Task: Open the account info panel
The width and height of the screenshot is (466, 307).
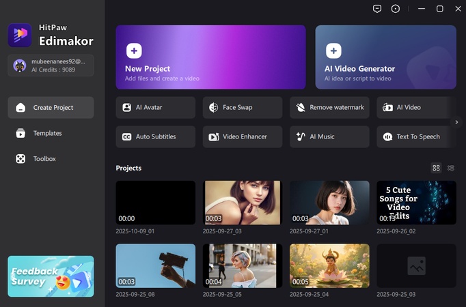Action: [51, 65]
